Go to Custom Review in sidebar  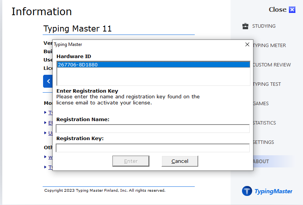click(272, 65)
